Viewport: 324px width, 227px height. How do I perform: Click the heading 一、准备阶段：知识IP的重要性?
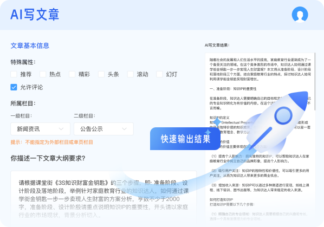click(x=233, y=89)
